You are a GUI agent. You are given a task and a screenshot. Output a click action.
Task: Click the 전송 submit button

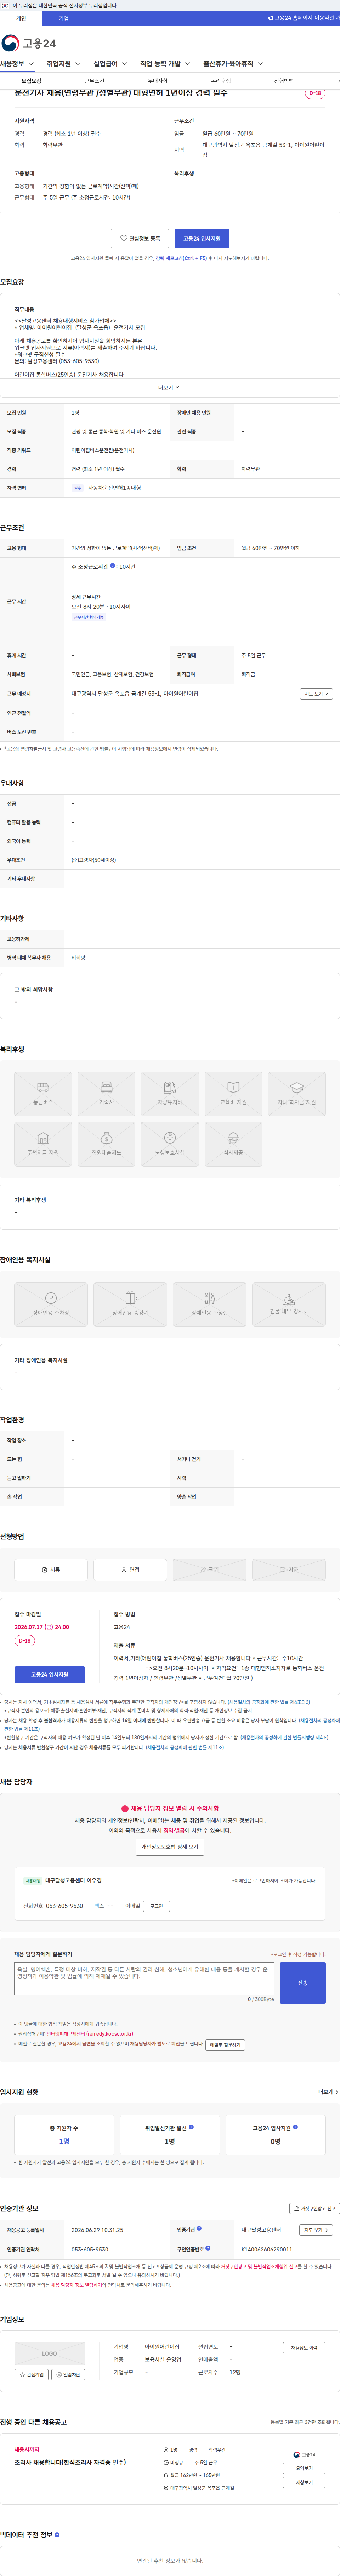(302, 1983)
